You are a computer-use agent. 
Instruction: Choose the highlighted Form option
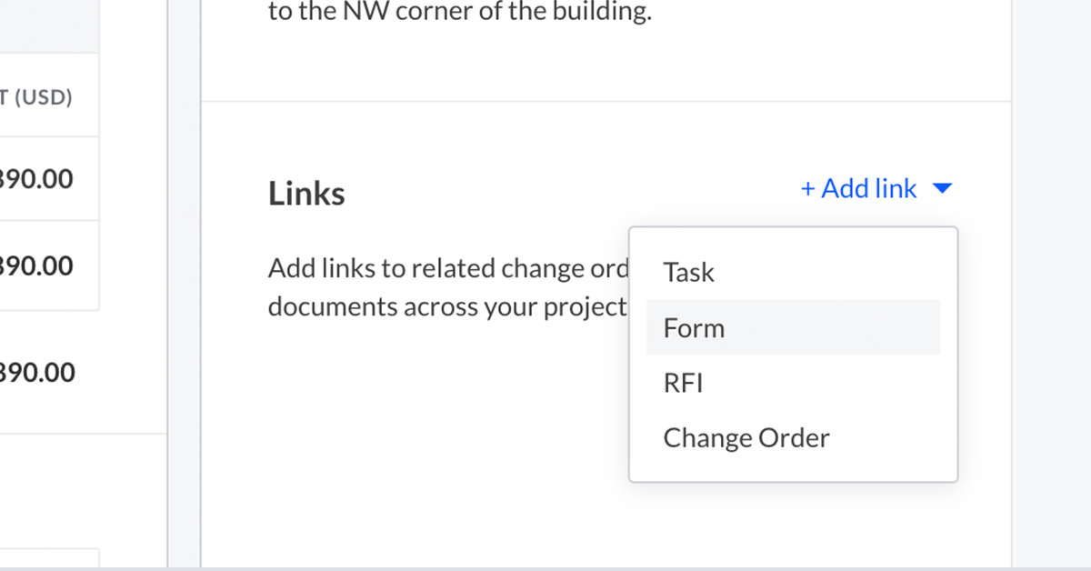click(695, 328)
